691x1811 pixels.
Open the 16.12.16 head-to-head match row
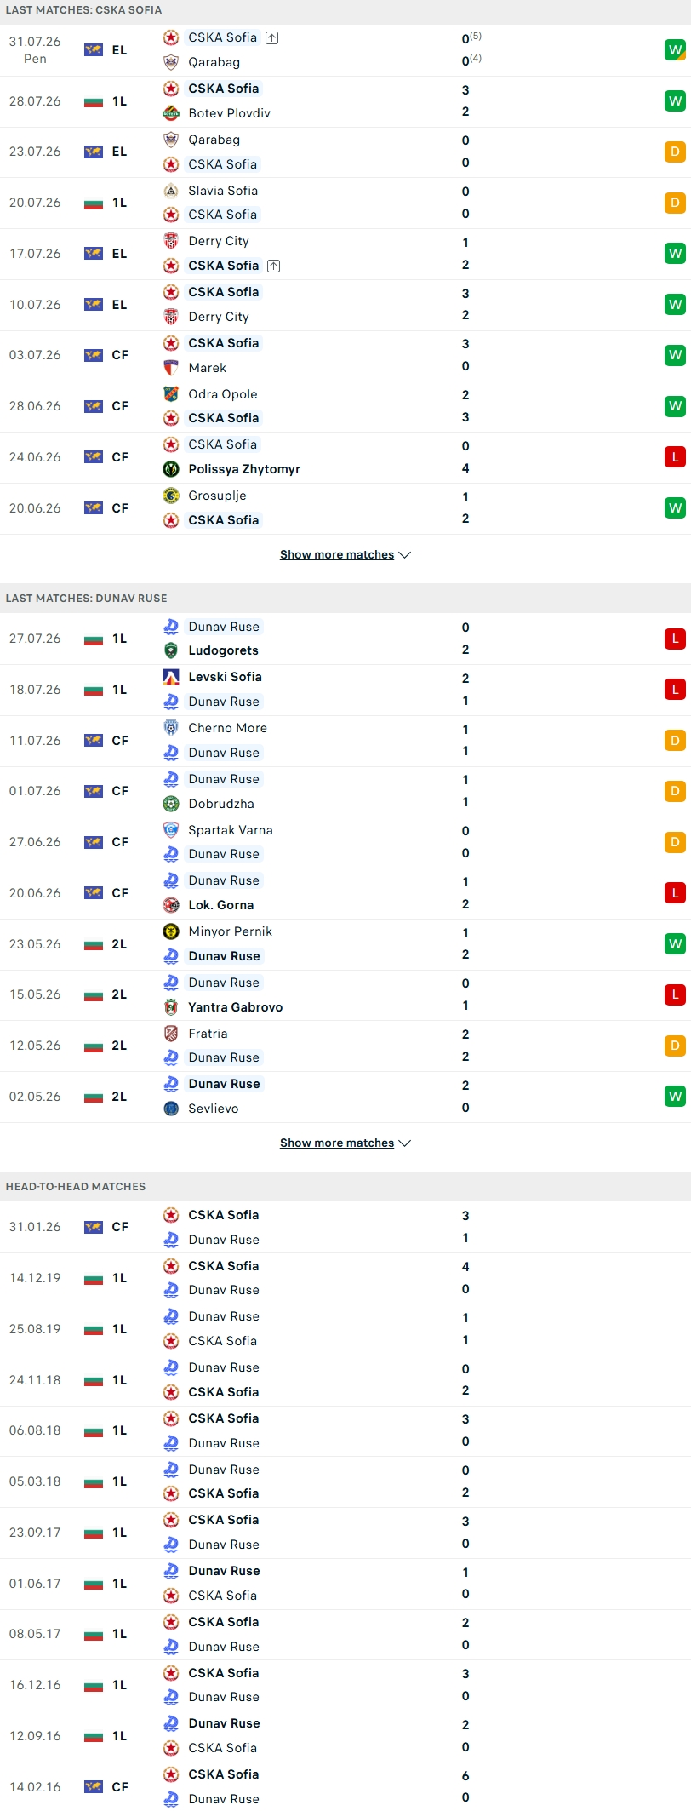pyautogui.click(x=345, y=1685)
